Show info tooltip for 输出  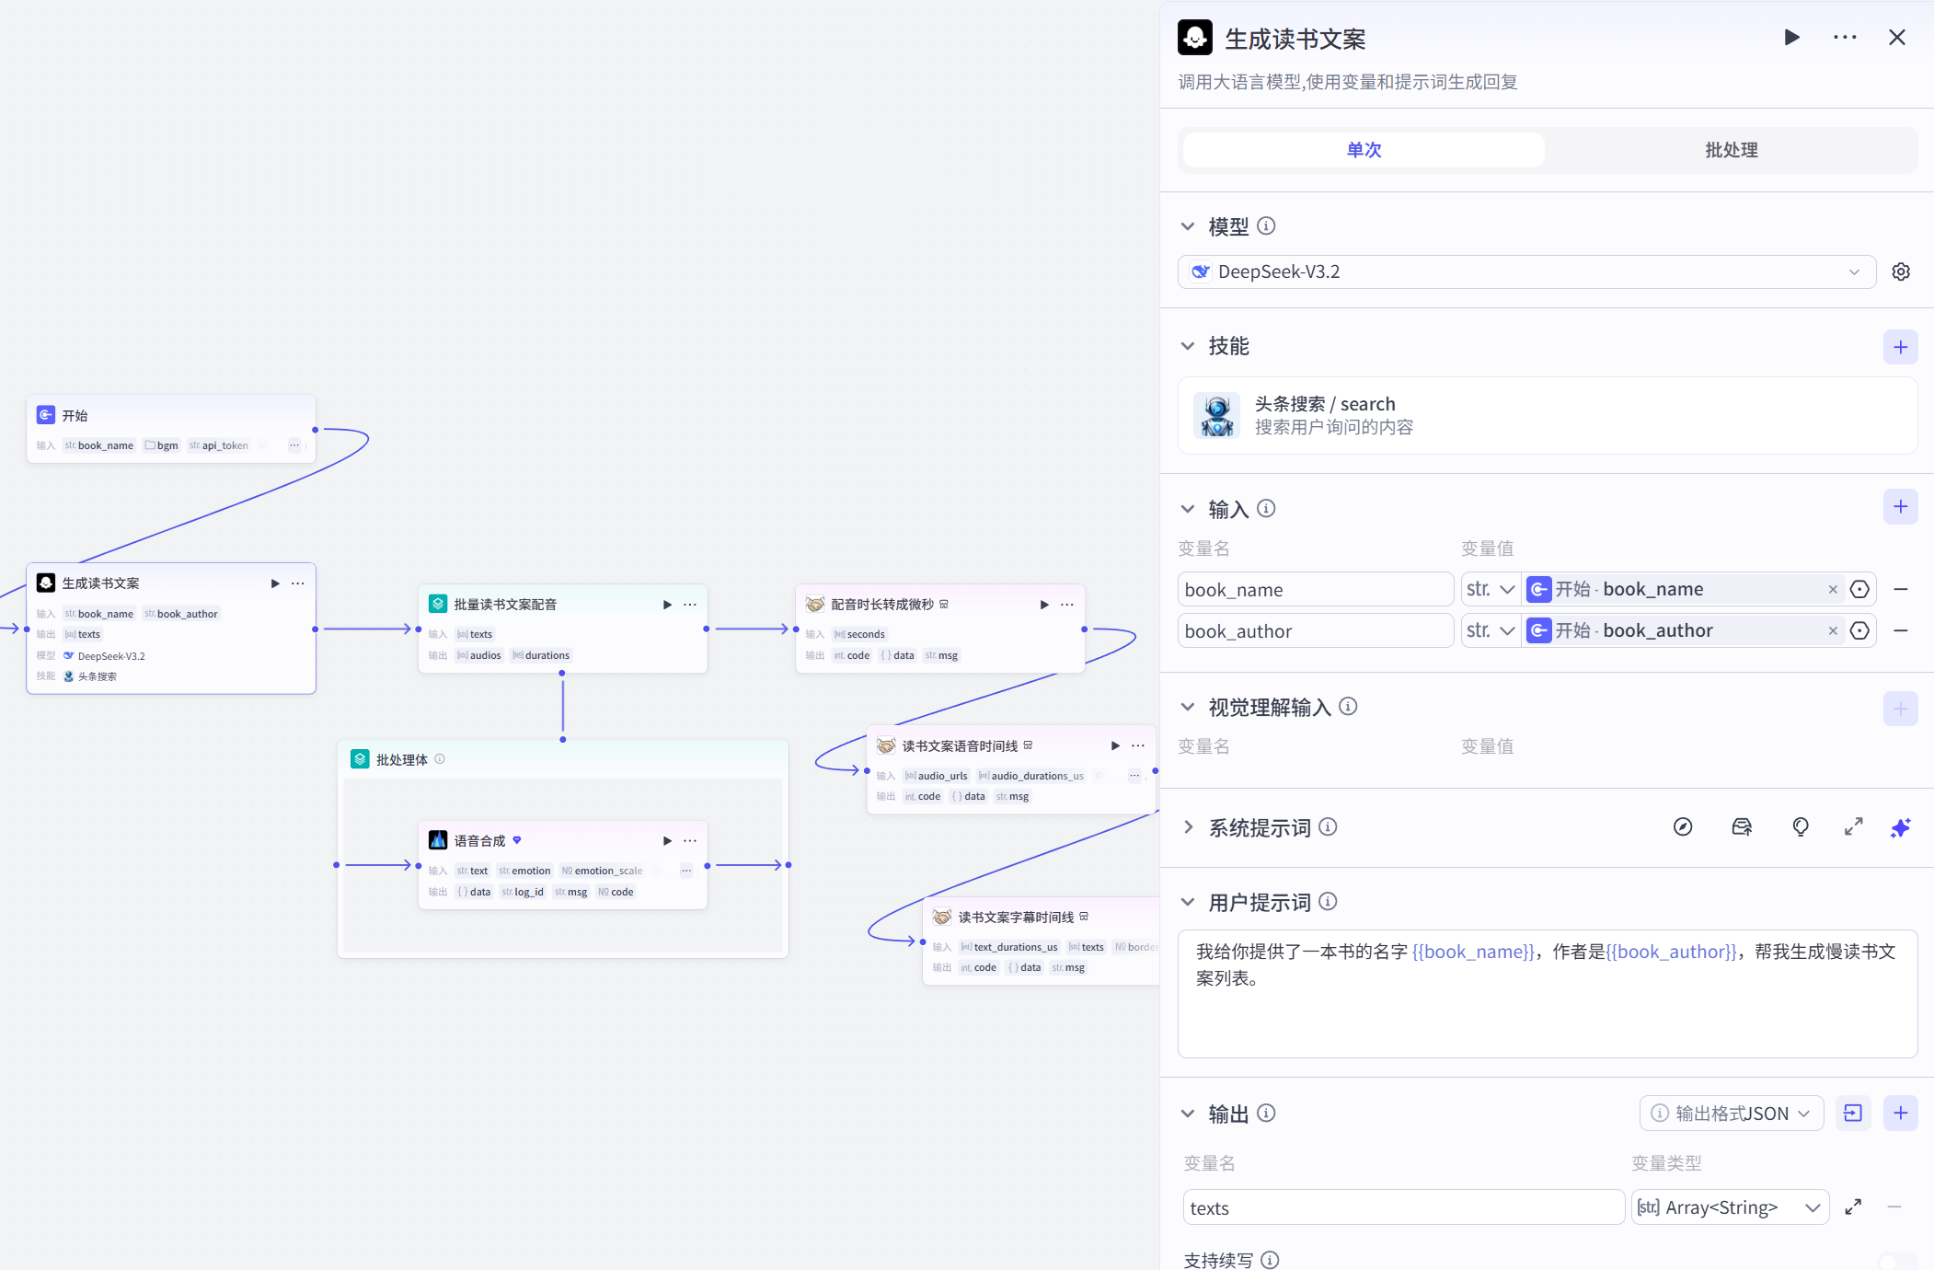[x=1266, y=1113]
